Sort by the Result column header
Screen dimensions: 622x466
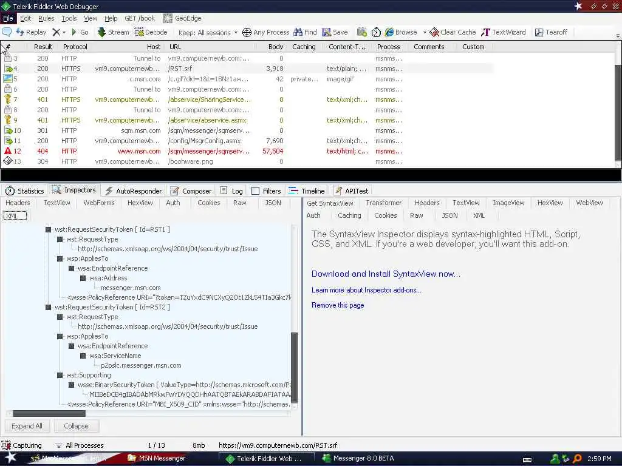(x=43, y=47)
